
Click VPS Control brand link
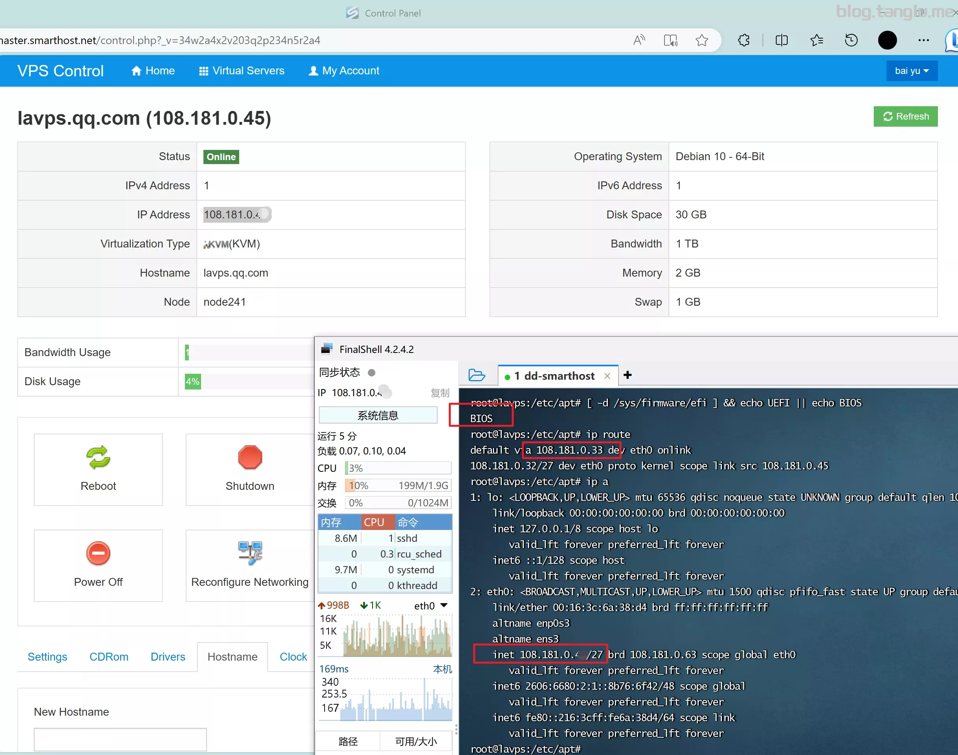pyautogui.click(x=61, y=71)
